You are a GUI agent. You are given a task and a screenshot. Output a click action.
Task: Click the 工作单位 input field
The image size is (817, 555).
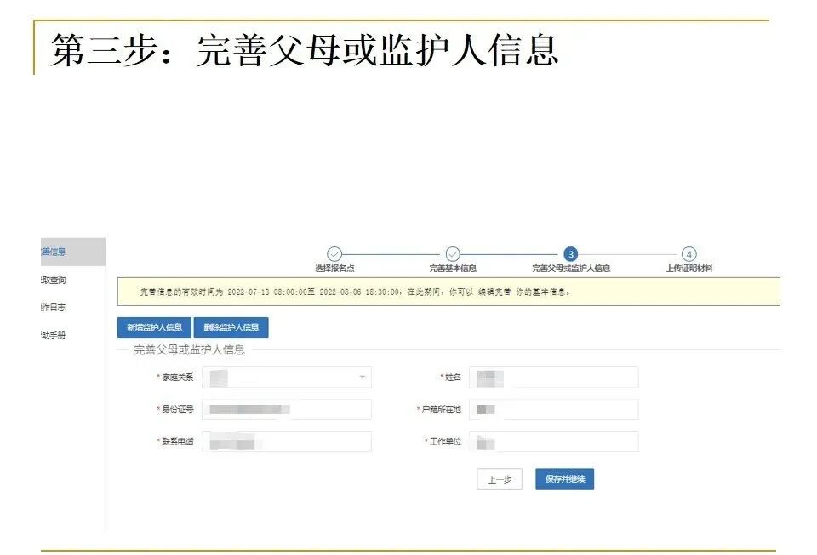click(x=553, y=441)
